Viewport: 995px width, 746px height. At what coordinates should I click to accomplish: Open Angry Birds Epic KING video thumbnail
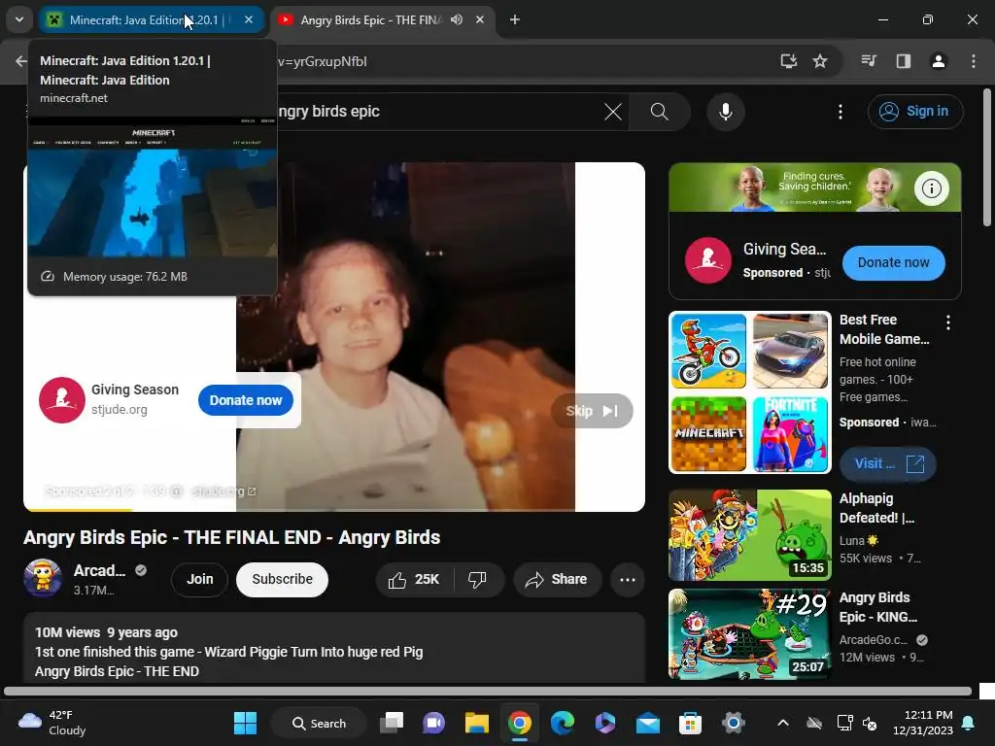pos(750,634)
